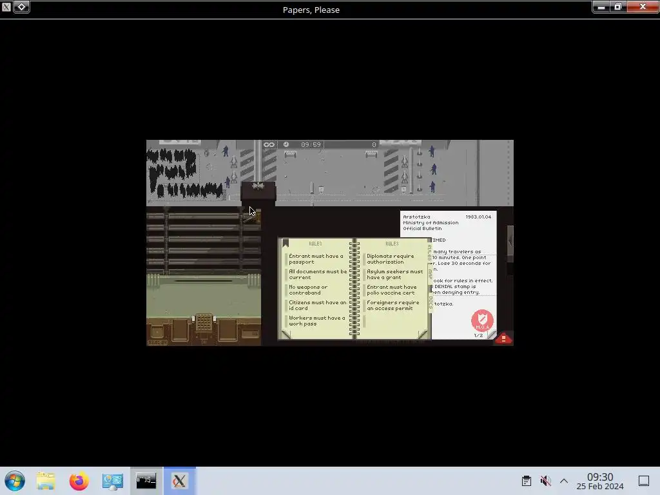Select rule "Citizens must have an id card"

(317, 305)
